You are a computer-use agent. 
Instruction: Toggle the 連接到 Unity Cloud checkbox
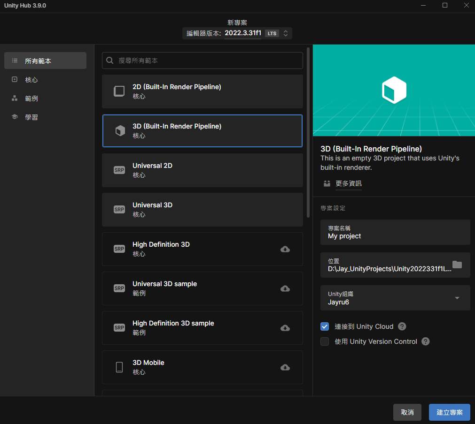(325, 326)
